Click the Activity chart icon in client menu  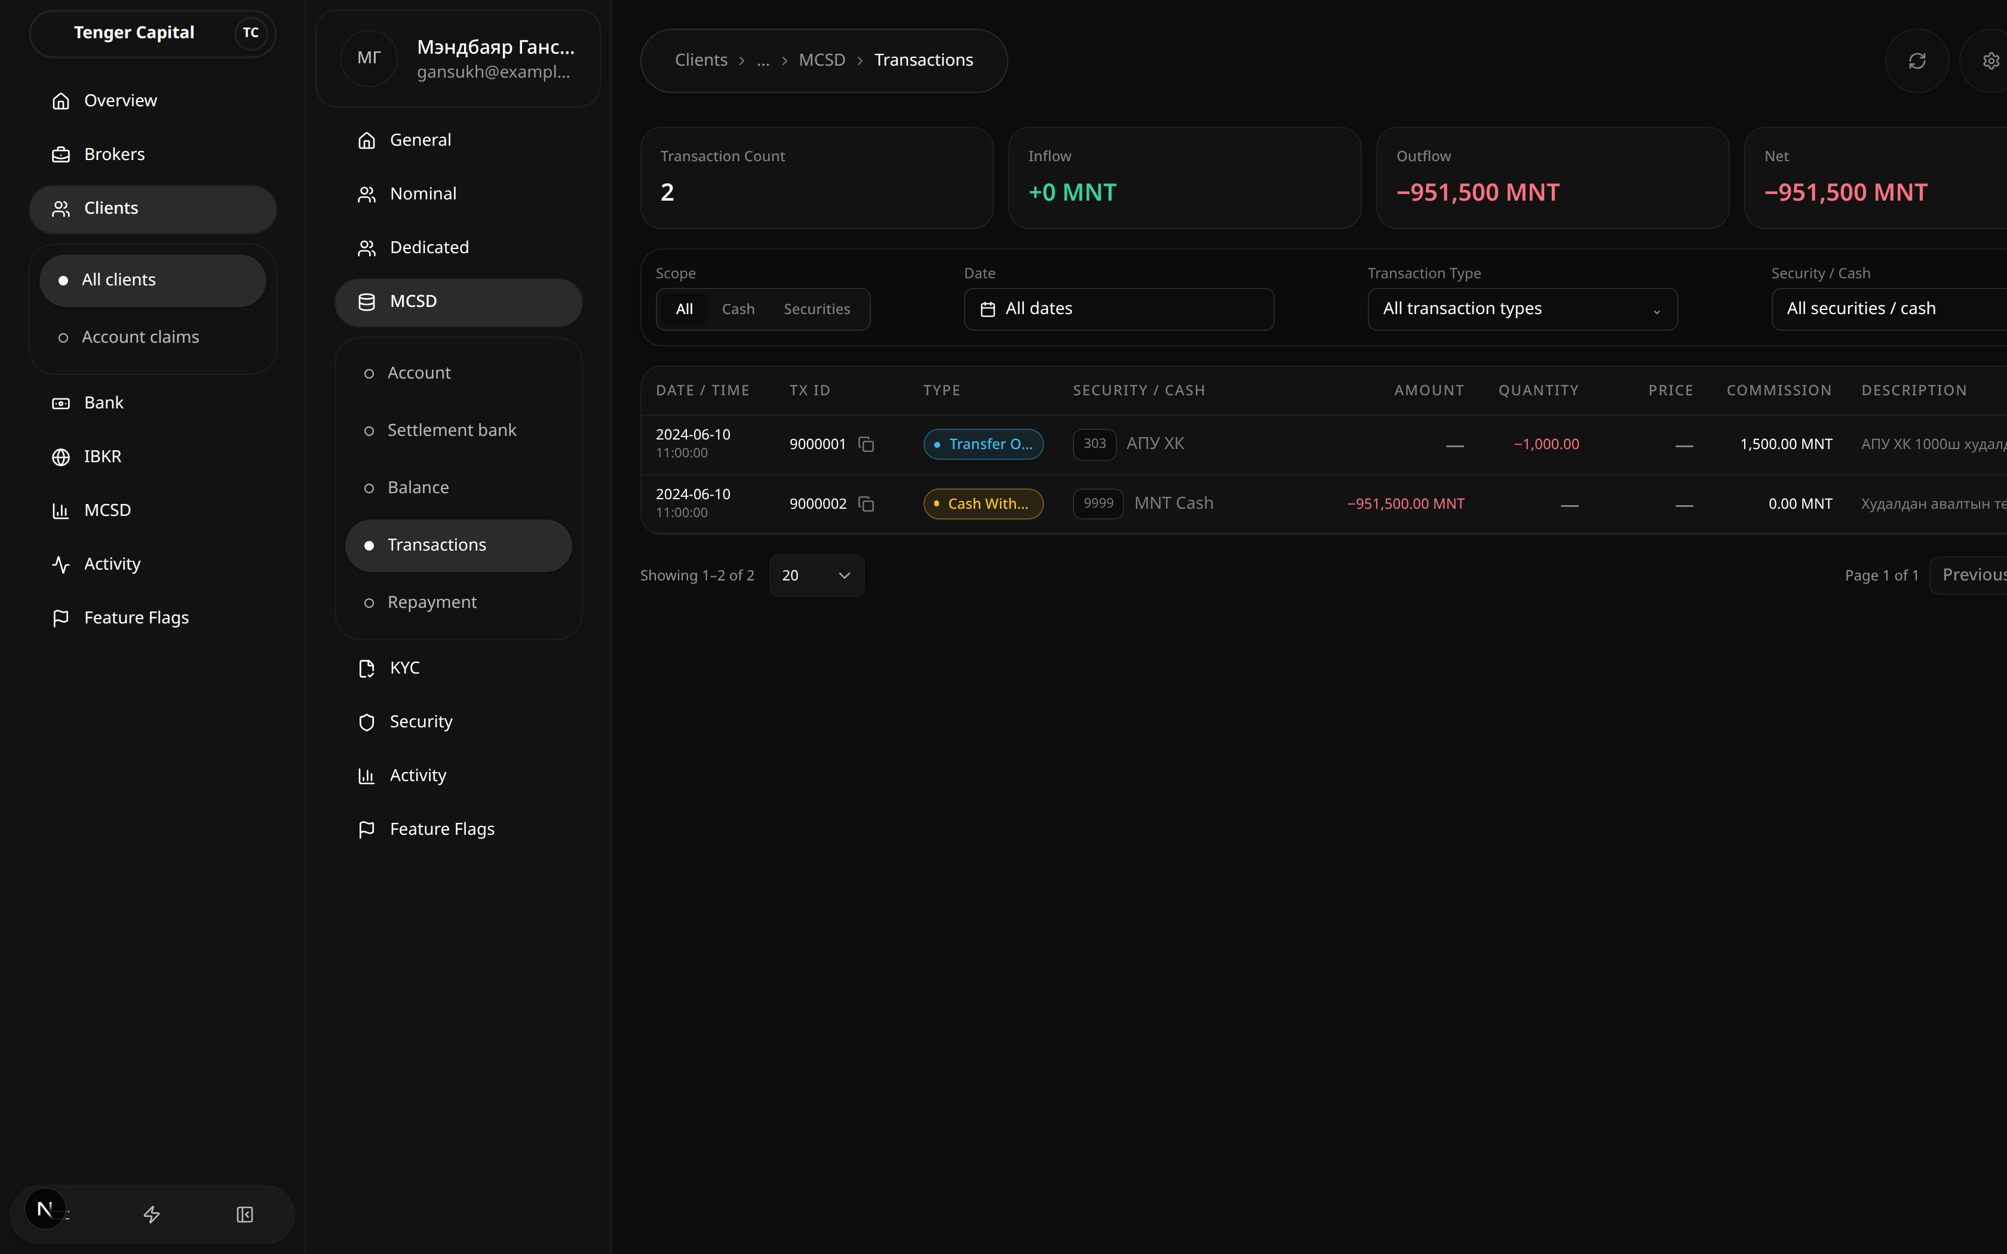pos(367,776)
